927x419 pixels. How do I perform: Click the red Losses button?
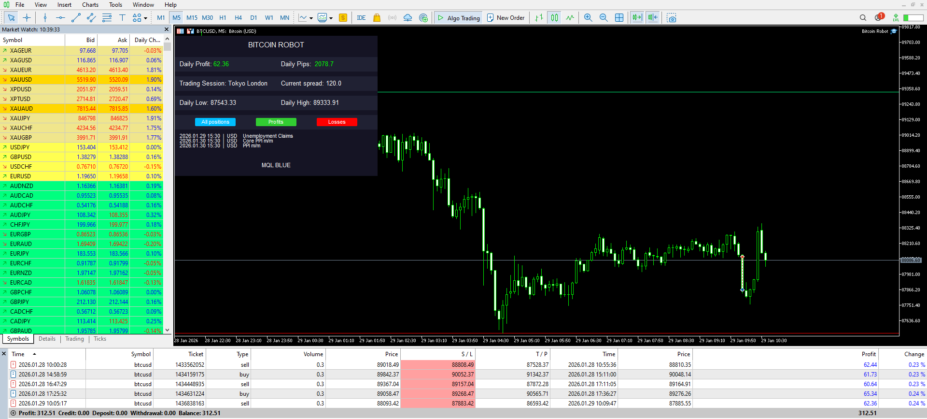click(337, 122)
